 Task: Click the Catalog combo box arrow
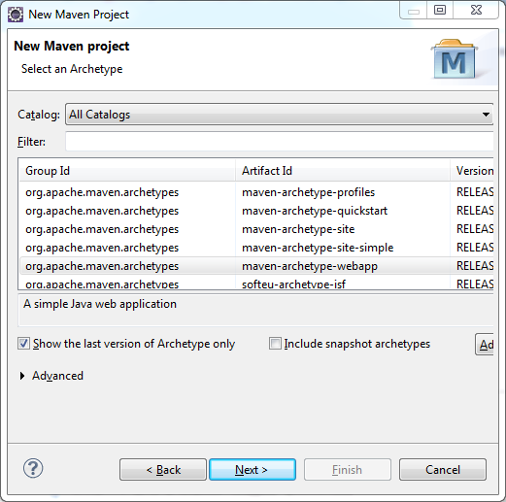(486, 115)
